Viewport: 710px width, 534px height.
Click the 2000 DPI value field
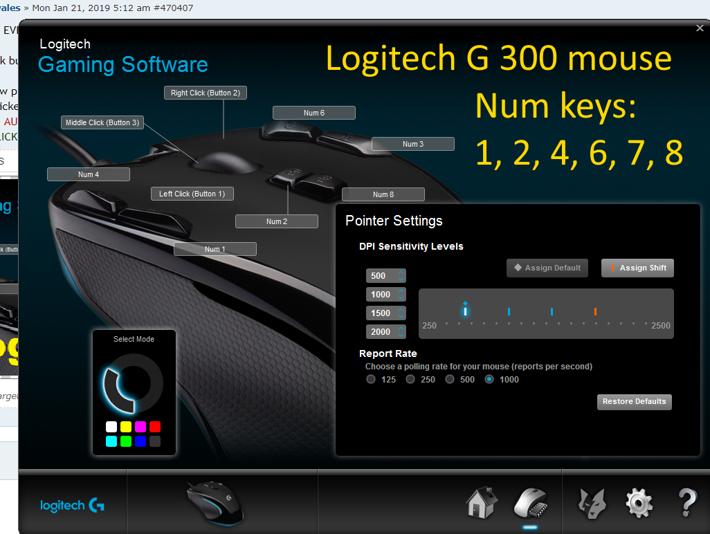pyautogui.click(x=386, y=332)
